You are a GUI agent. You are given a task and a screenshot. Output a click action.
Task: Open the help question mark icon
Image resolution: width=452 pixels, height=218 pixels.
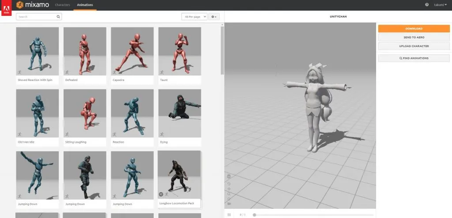click(x=427, y=5)
